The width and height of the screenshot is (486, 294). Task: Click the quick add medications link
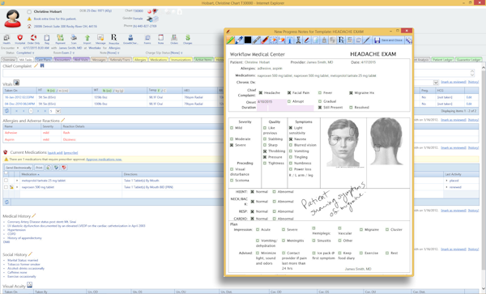point(55,153)
